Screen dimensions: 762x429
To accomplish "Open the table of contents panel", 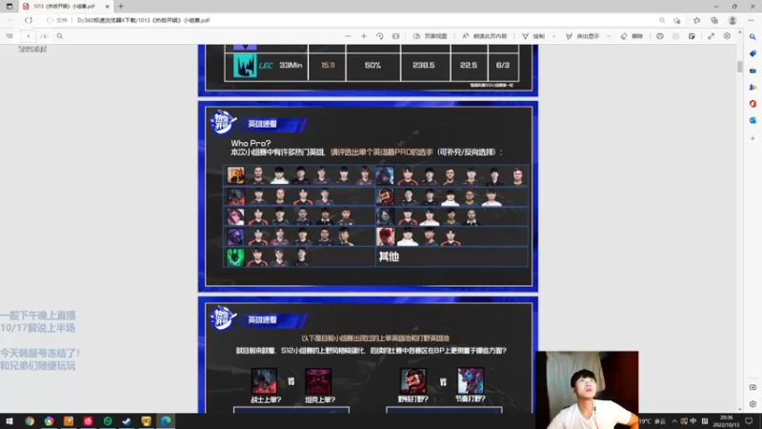I will (x=10, y=36).
